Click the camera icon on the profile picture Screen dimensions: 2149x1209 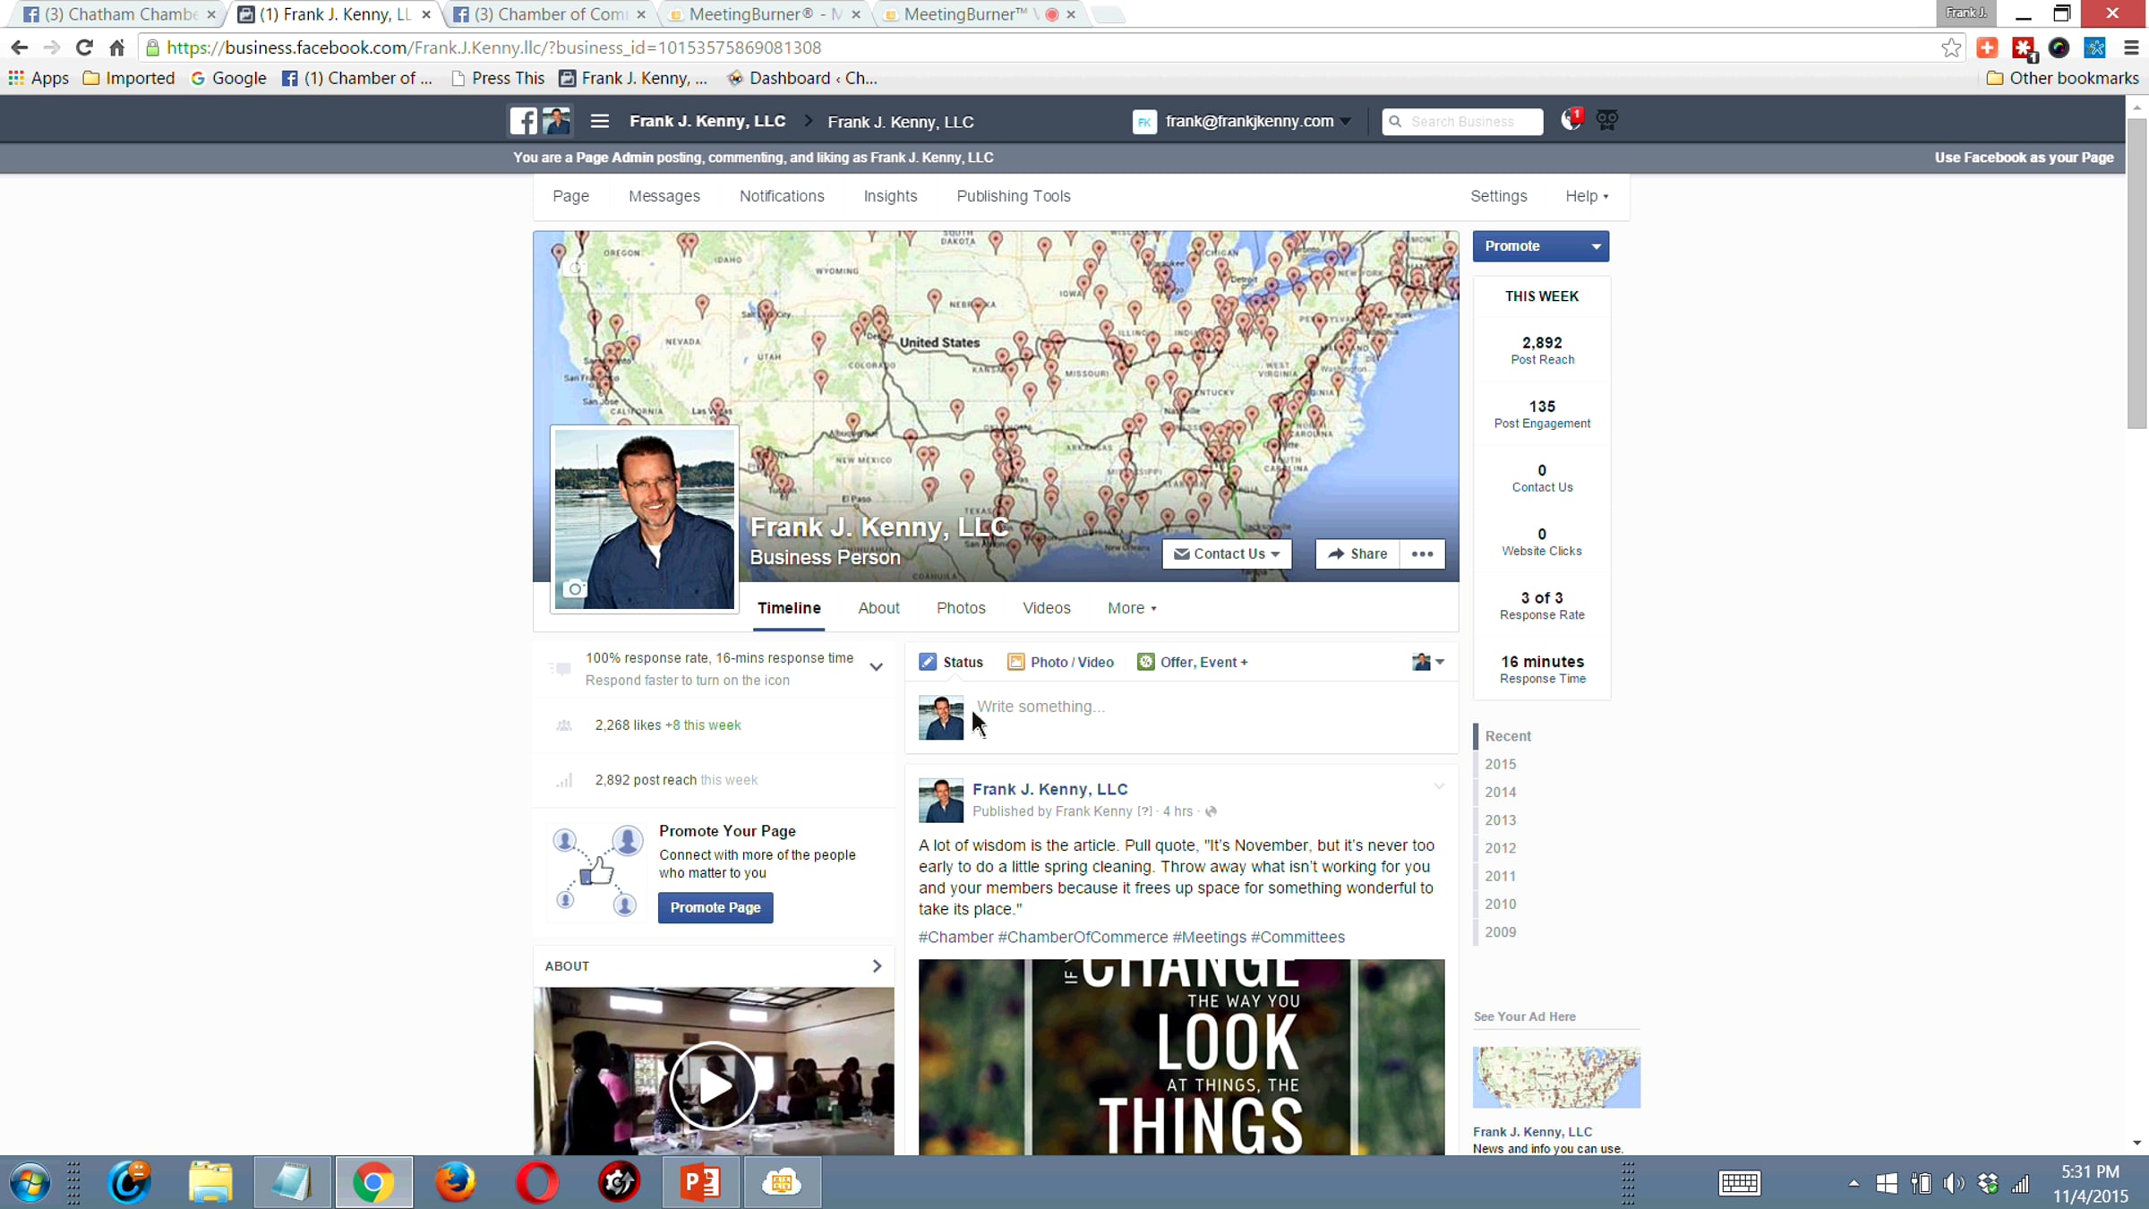tap(574, 589)
